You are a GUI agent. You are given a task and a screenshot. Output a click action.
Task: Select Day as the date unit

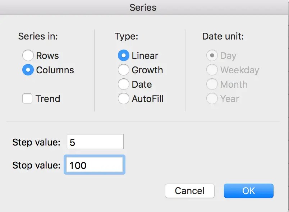click(x=212, y=56)
